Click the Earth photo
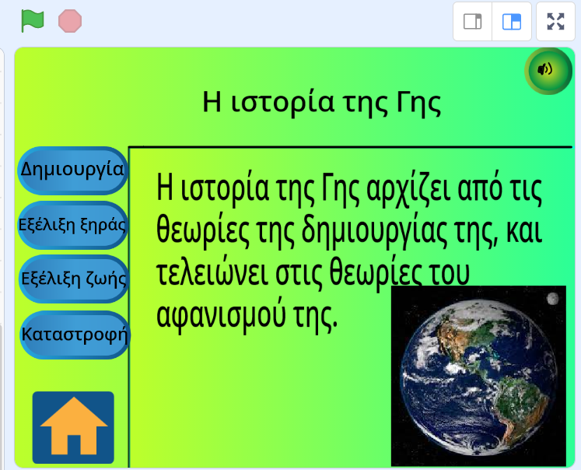Screen dimensions: 581x470 coord(479,376)
